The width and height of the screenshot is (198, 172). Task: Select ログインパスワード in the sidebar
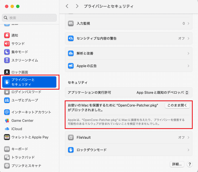click(29, 92)
